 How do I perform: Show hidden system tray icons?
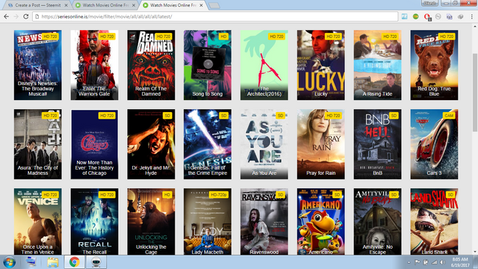click(409, 262)
